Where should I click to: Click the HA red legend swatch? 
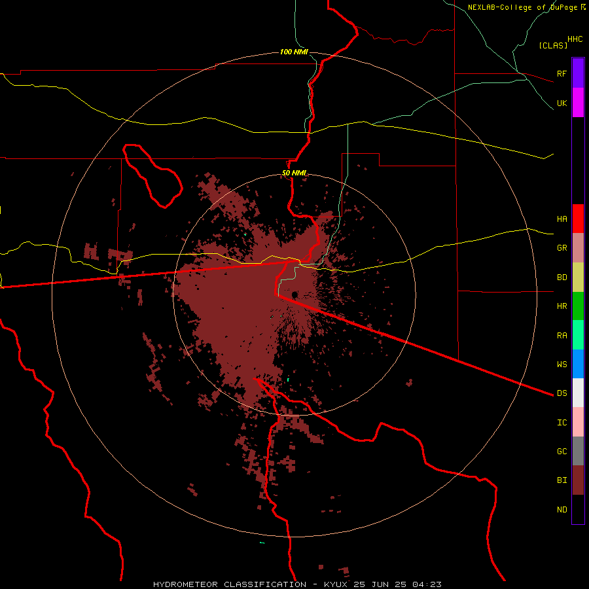(578, 219)
